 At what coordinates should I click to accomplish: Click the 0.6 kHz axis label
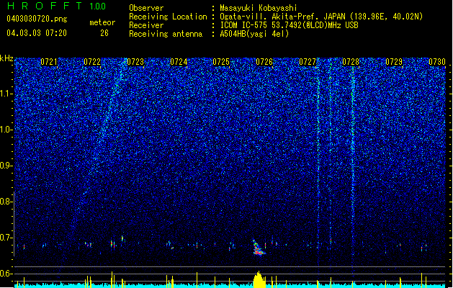[x=6, y=274]
